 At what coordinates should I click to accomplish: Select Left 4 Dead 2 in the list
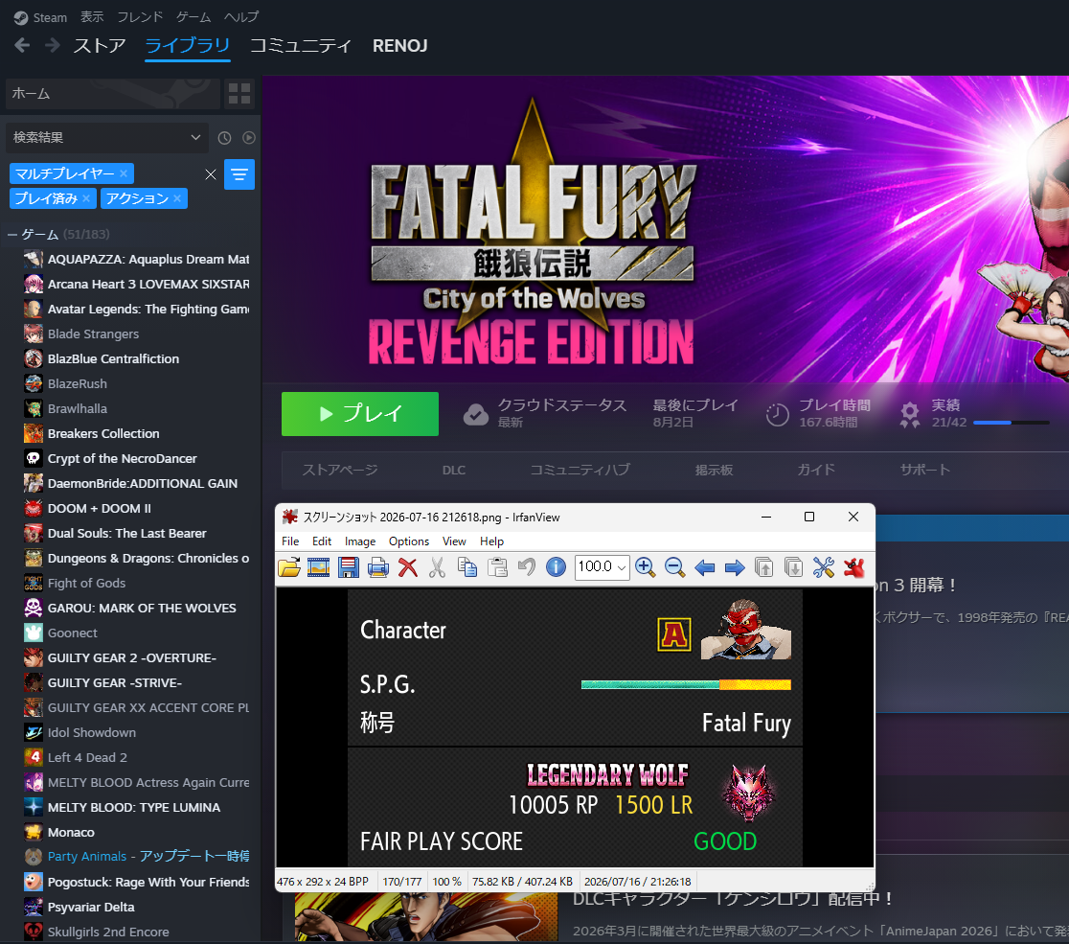click(87, 758)
